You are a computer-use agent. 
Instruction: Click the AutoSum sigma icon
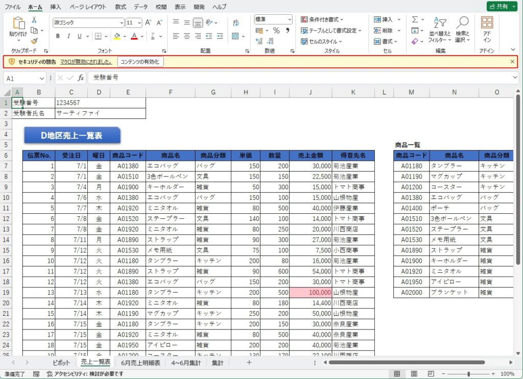pos(415,19)
